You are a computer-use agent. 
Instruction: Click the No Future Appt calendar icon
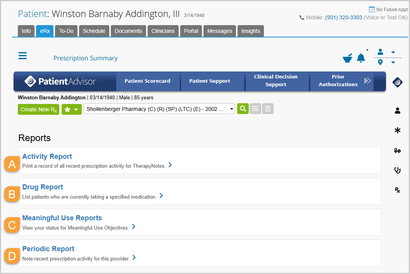coord(372,10)
